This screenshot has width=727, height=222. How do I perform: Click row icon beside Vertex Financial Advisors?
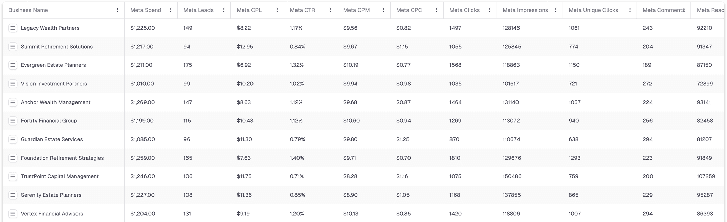click(13, 214)
